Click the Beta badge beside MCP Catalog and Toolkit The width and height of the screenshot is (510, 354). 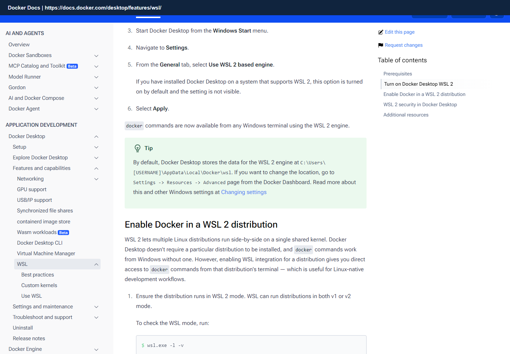pyautogui.click(x=72, y=66)
